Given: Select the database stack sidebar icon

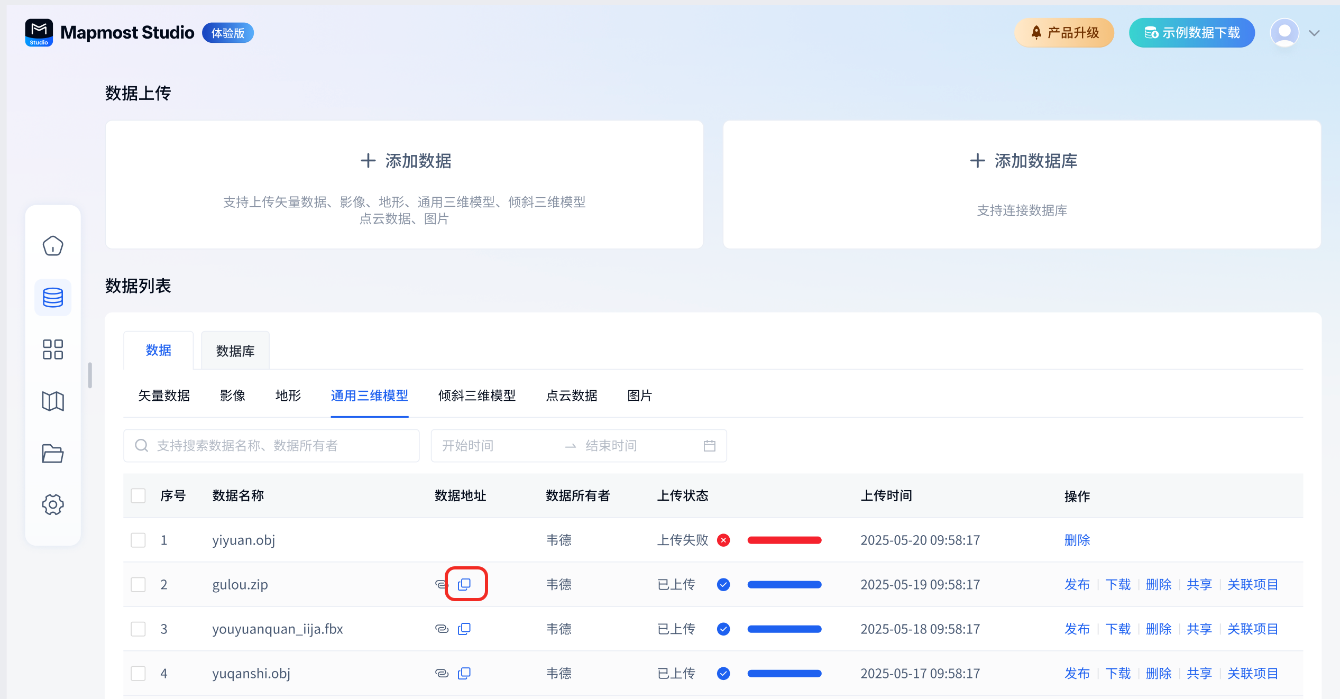Looking at the screenshot, I should click(x=53, y=298).
